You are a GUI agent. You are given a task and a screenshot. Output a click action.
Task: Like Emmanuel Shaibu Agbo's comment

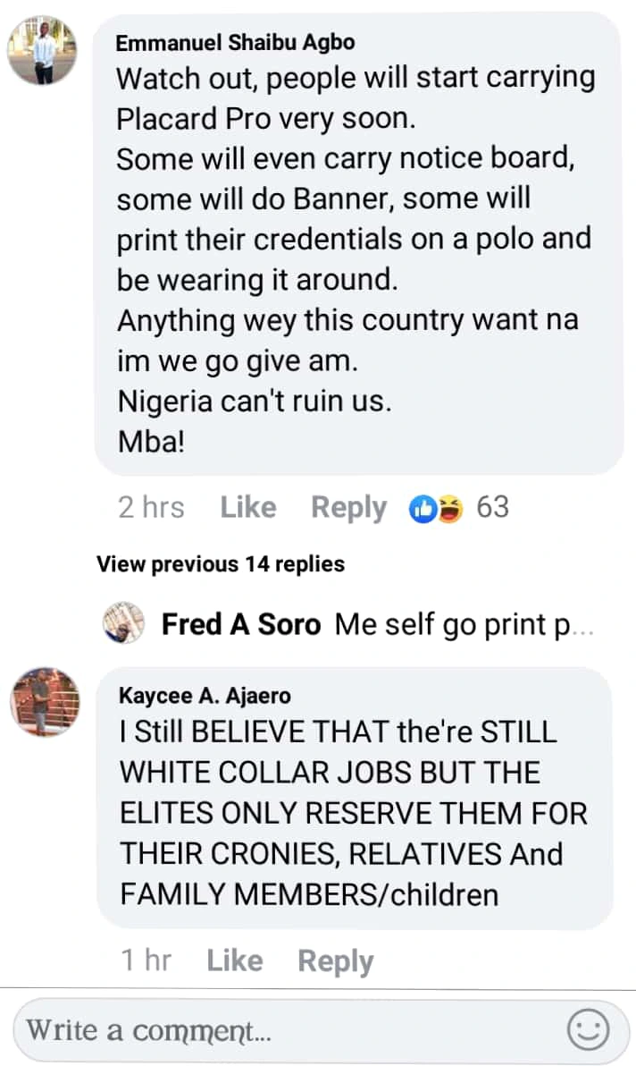click(x=247, y=507)
